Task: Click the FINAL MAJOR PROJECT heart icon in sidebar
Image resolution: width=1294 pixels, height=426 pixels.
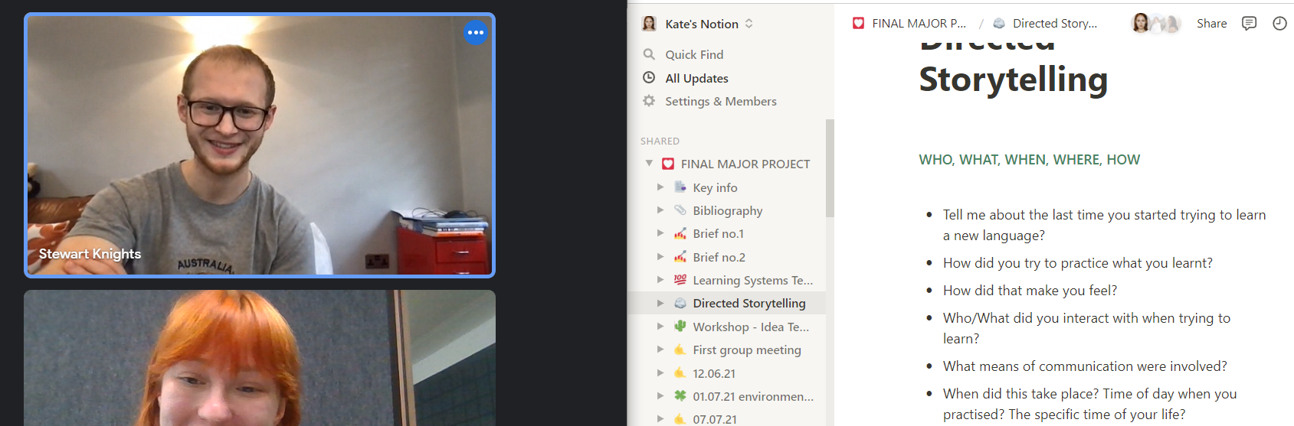Action: pyautogui.click(x=668, y=164)
